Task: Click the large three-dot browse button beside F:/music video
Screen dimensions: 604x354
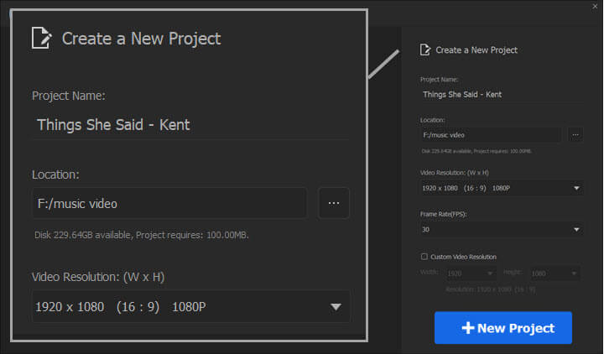Action: (334, 203)
